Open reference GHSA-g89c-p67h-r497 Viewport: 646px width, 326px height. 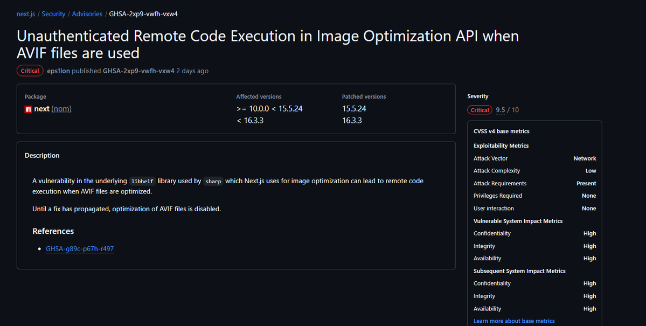(80, 249)
